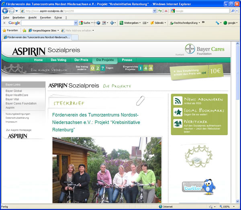Open the ? help menu
Screen dimensions: 241x210
66,18
